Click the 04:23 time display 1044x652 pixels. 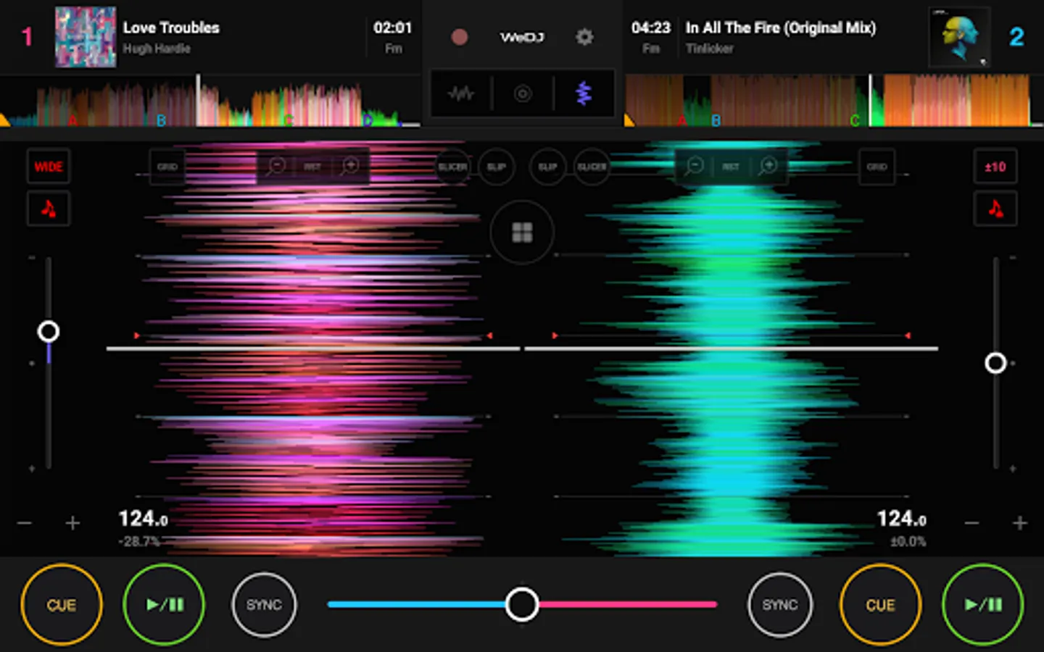(651, 28)
